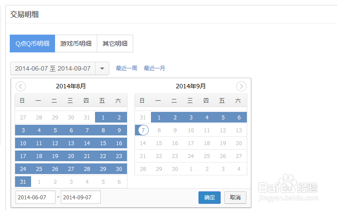Screen dimensions: 337x210
Task: Pick September 6 in the right calendar
Action: [x=239, y=117]
